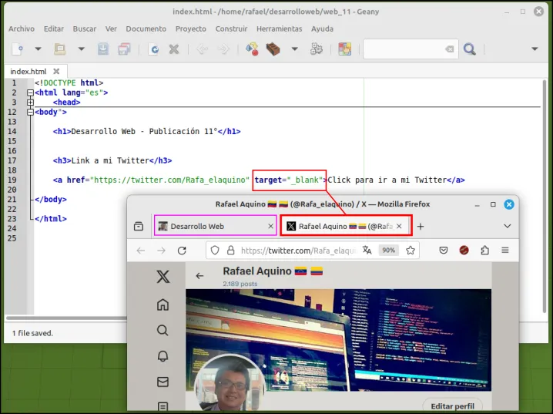Viewport: 553px width, 414px height.
Task: Clear the Geany search field with its eraser icon
Action: coord(450,49)
